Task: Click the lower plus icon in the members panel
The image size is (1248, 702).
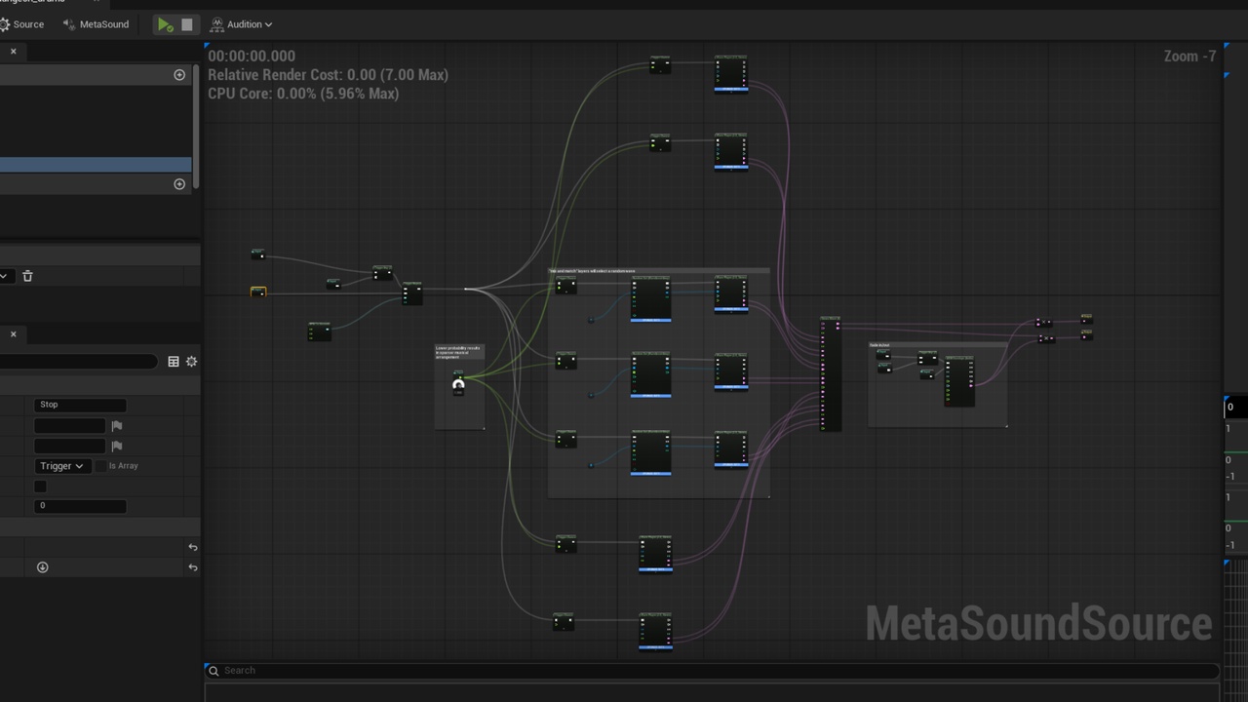Action: (179, 184)
